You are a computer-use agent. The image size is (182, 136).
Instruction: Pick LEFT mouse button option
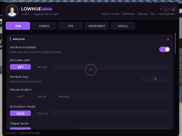click(20, 97)
